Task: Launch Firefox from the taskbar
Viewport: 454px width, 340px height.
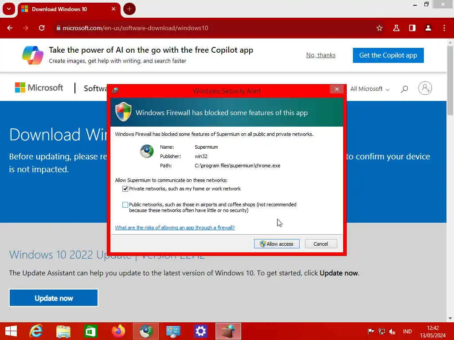Action: [x=118, y=331]
